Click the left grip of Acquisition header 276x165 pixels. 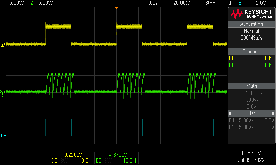(x=230, y=24)
